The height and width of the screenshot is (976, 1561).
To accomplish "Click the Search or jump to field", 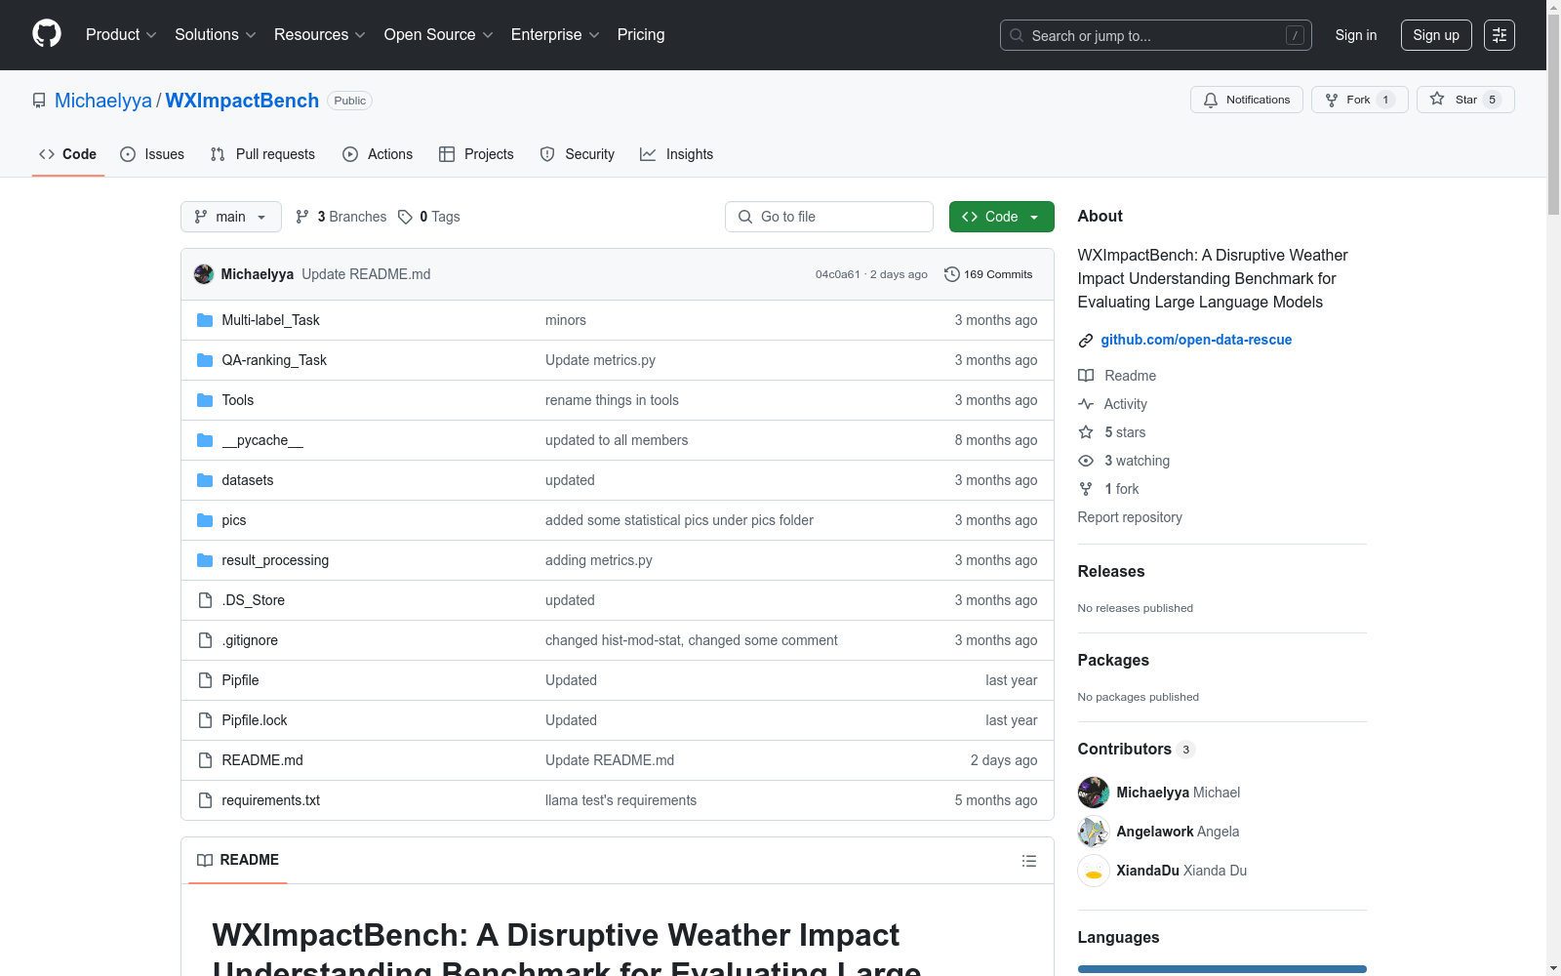I will tap(1156, 35).
